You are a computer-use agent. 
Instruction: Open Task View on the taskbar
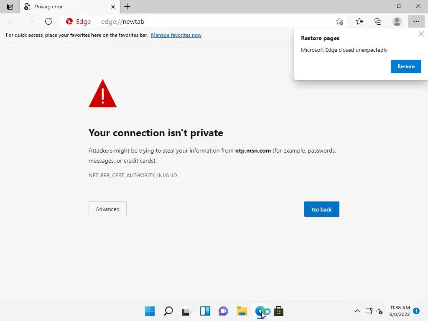click(x=186, y=311)
